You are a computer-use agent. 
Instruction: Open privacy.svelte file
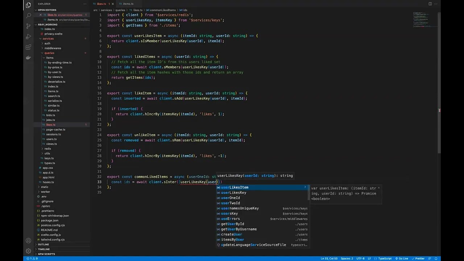(53, 34)
